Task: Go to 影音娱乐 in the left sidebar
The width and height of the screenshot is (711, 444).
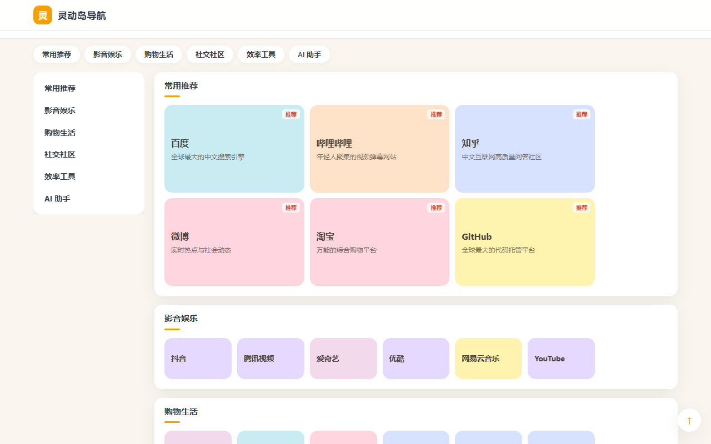Action: coord(89,110)
